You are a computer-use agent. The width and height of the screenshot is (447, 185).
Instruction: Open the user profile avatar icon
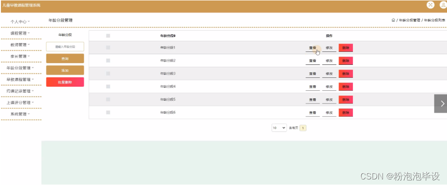(443, 5)
